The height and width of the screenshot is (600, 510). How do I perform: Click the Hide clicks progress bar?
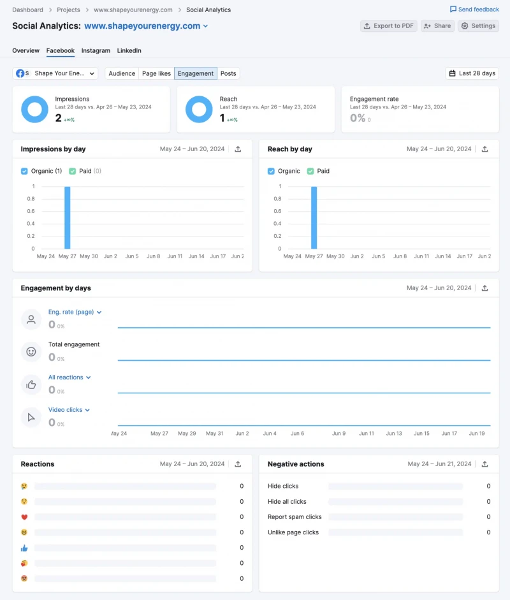(395, 487)
